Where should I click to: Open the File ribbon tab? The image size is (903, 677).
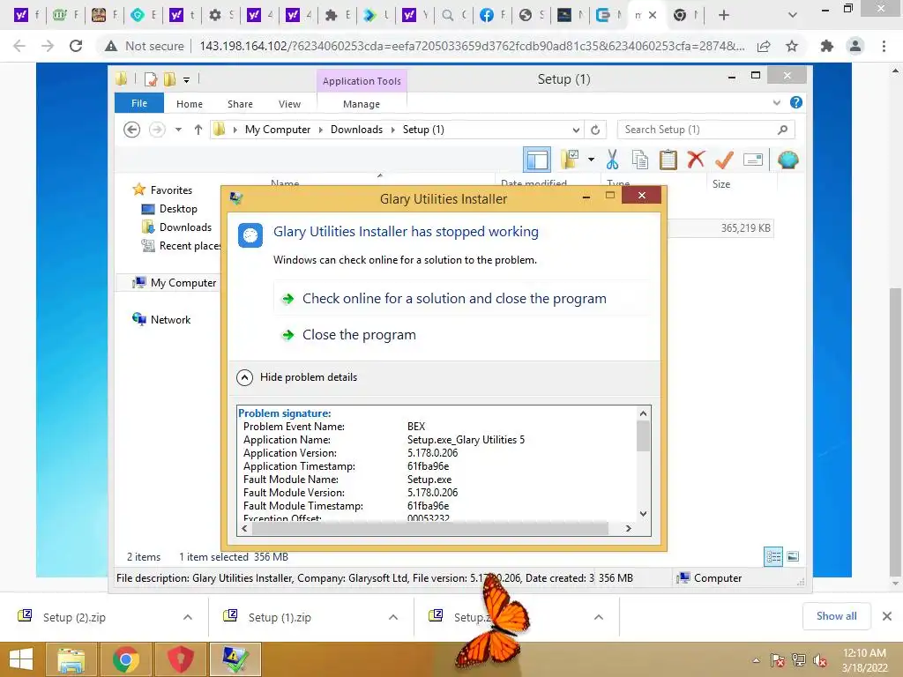139,103
